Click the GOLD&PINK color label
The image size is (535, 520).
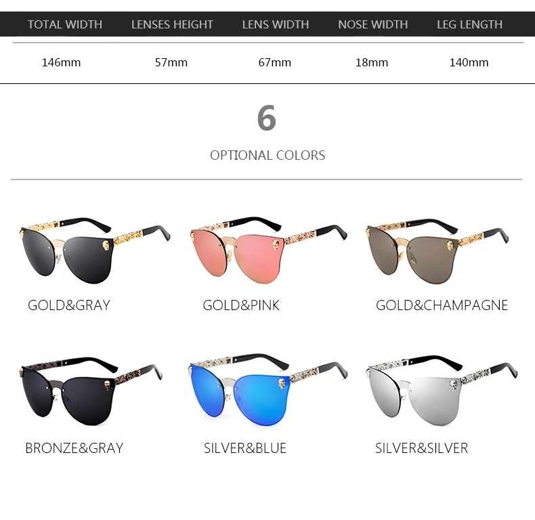241,305
